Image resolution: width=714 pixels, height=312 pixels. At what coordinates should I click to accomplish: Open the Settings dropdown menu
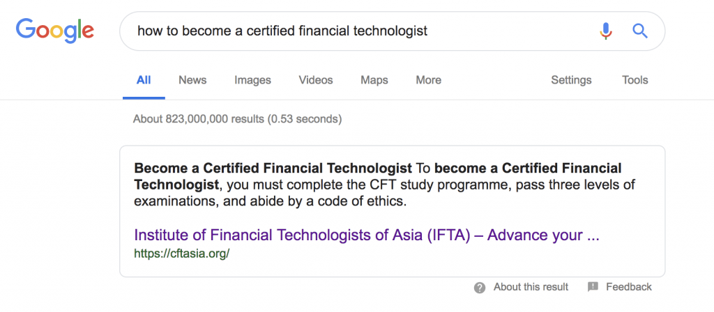pos(572,81)
